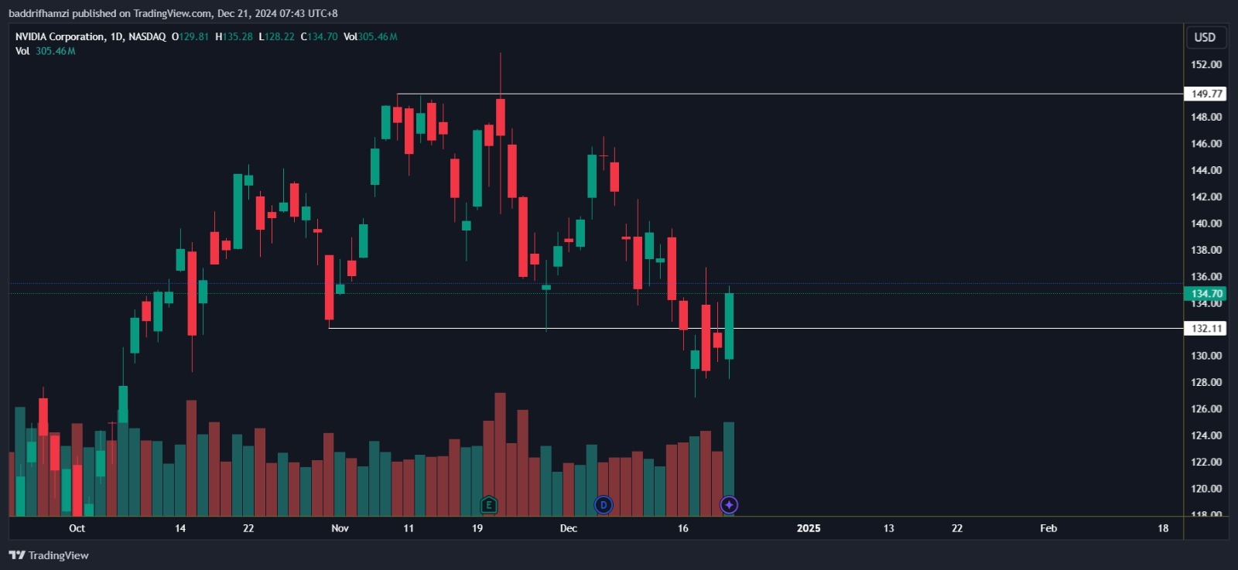The height and width of the screenshot is (570, 1238).
Task: Click the USD currency button
Action: 1205,37
